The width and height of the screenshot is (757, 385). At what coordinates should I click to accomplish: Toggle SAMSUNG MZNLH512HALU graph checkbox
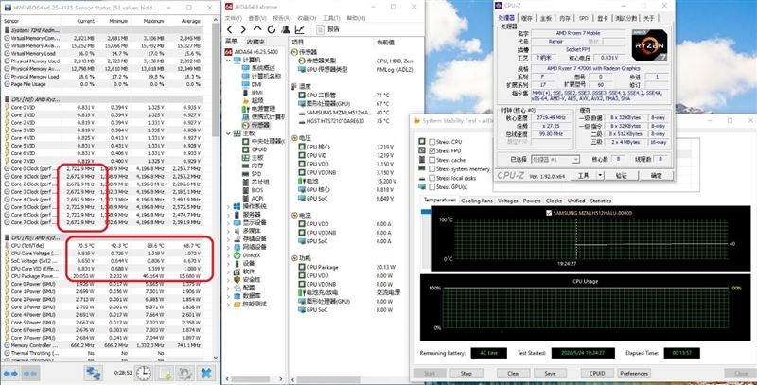[549, 213]
